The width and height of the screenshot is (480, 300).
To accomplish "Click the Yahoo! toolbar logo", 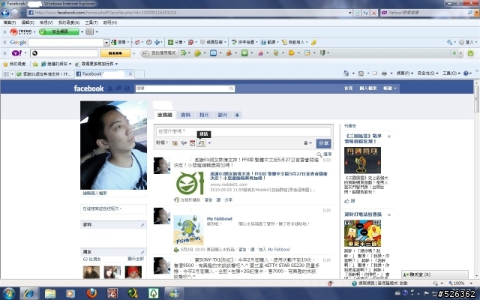I will (x=16, y=53).
